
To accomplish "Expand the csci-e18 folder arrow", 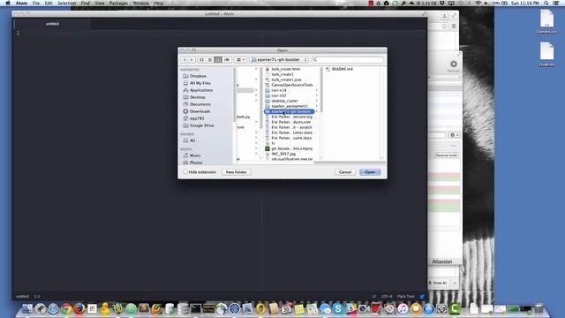I will pos(317,90).
